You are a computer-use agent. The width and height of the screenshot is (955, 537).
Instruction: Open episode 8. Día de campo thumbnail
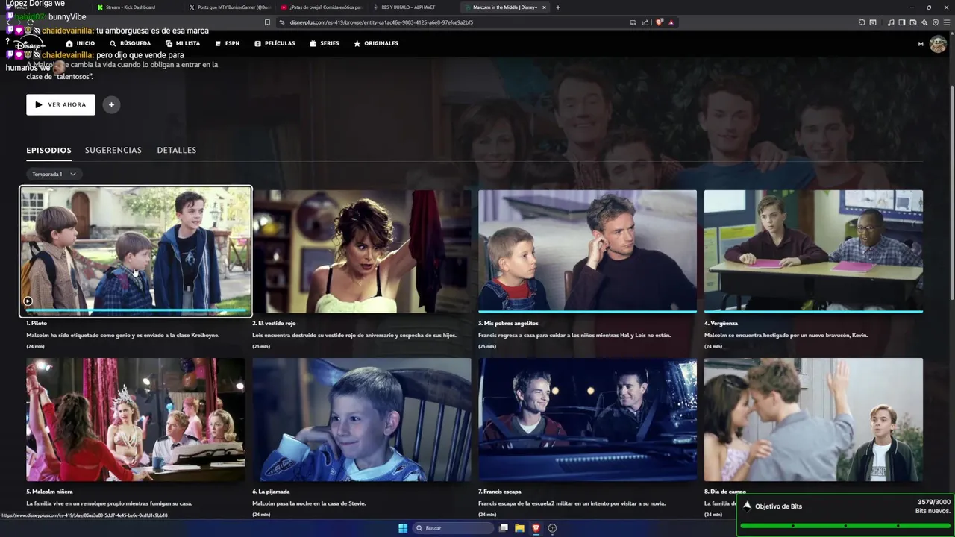coord(813,420)
